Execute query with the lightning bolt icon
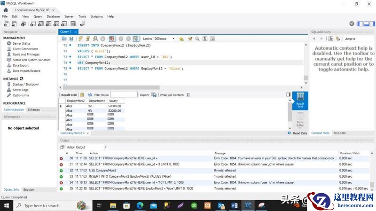This screenshot has height=211, width=376. point(80,39)
